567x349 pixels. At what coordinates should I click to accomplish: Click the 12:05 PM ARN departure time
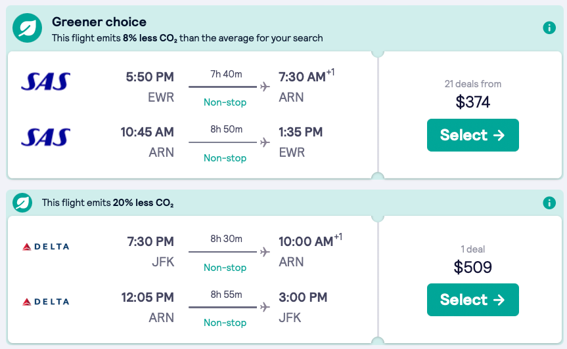[147, 298]
